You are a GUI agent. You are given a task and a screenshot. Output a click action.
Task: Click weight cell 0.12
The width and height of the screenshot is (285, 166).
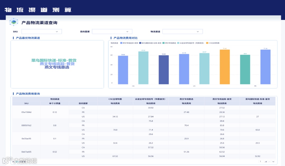pos(55,112)
